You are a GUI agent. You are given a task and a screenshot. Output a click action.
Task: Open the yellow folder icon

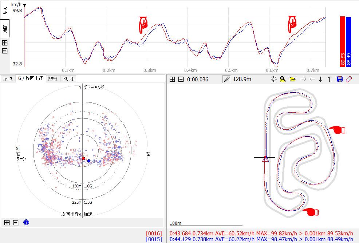tap(293, 79)
